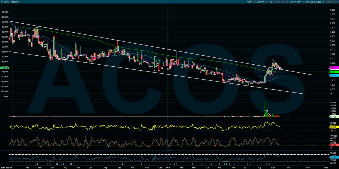
Task: Click the -71,58% tag on percent axis
Action: click(x=4, y=68)
